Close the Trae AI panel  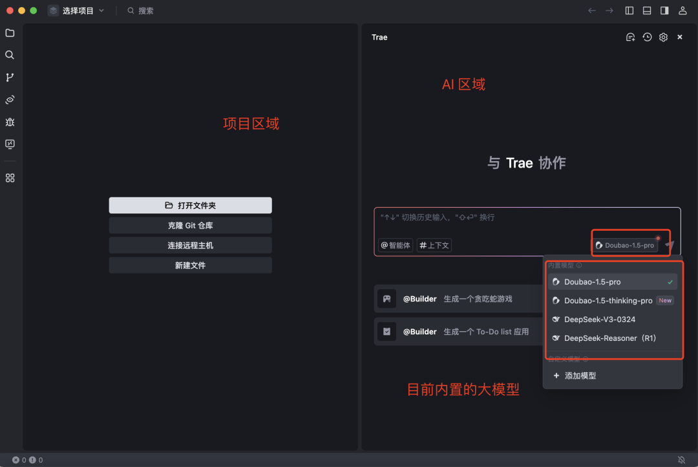tap(680, 37)
